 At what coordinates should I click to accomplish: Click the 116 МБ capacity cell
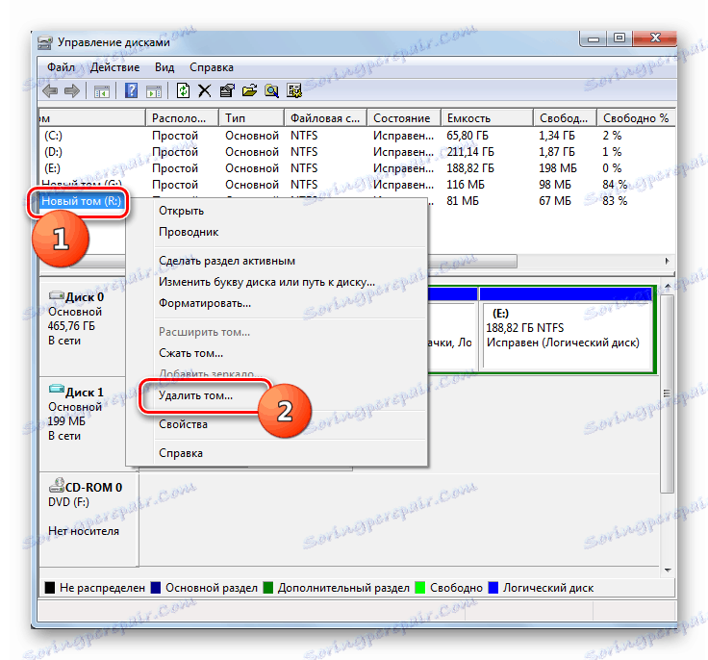465,185
